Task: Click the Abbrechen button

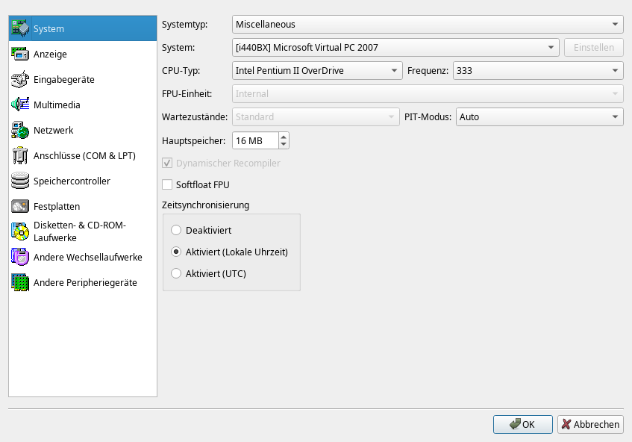Action: pos(589,424)
